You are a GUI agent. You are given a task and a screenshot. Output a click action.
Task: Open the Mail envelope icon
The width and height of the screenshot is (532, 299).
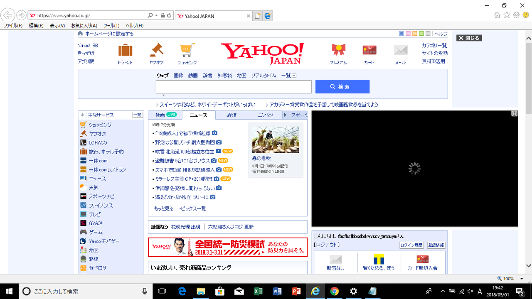[x=401, y=50]
